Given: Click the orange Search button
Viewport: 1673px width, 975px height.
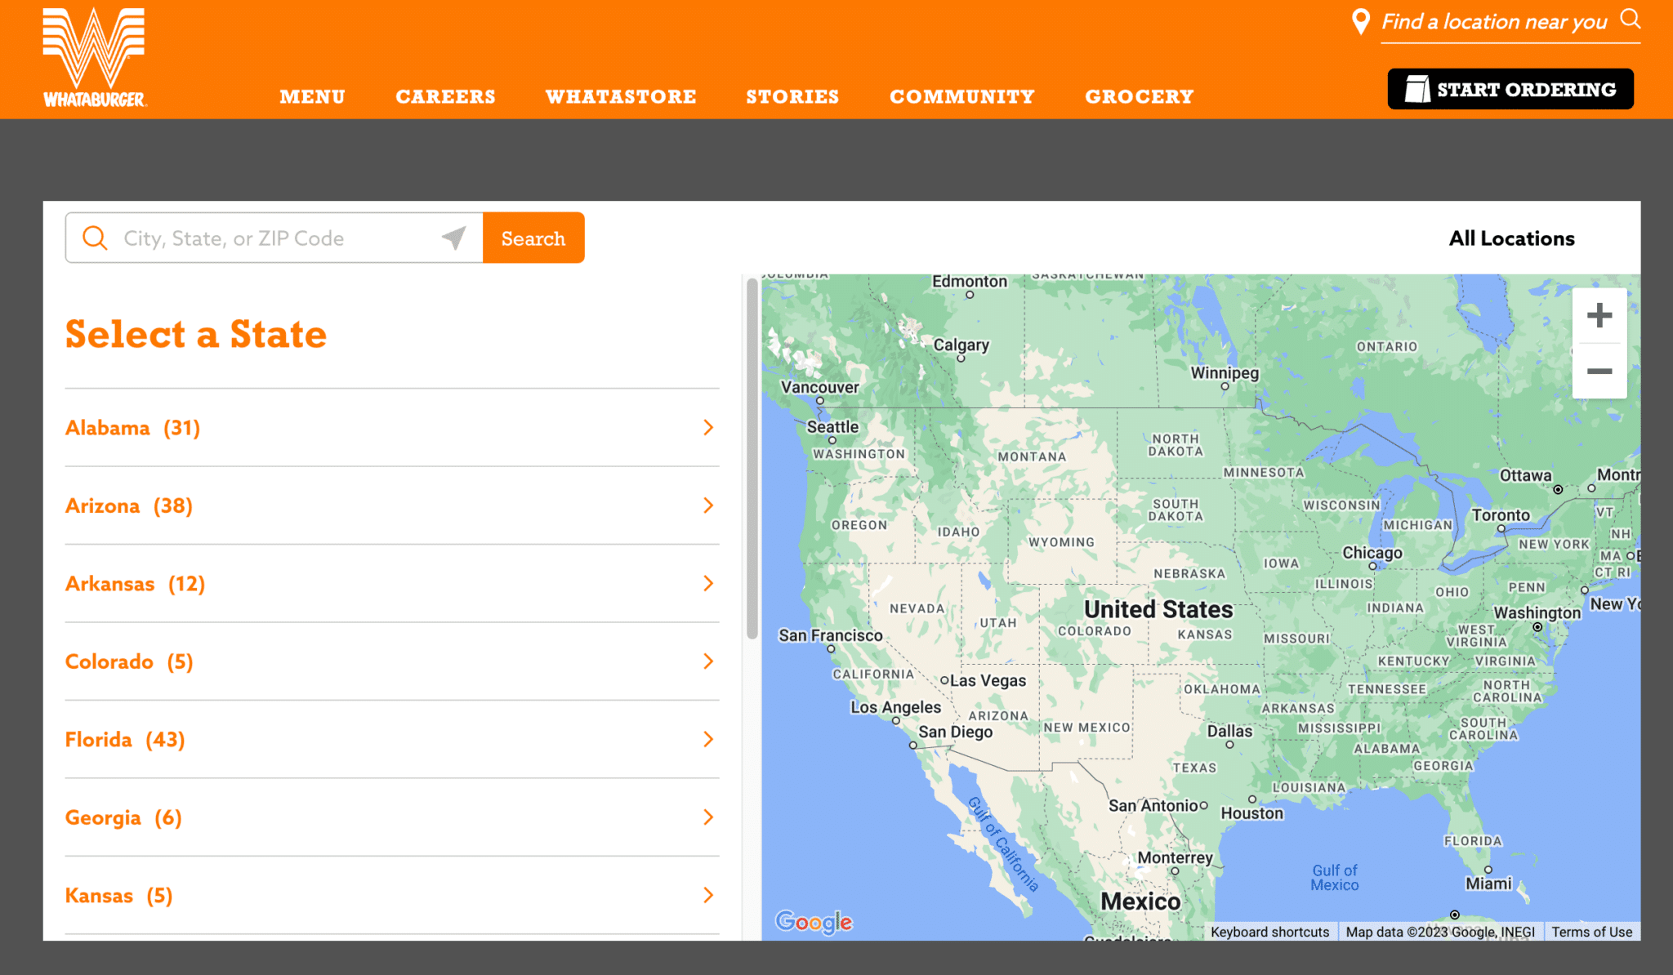Looking at the screenshot, I should tap(533, 238).
